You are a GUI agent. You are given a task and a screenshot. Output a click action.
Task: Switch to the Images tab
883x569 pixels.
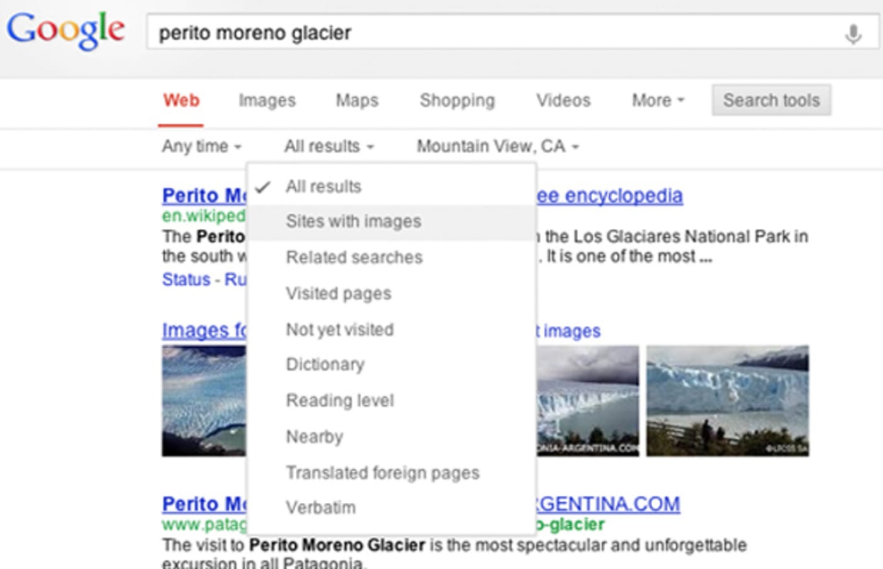pyautogui.click(x=267, y=100)
